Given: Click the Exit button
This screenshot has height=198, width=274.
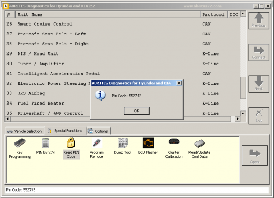Looking at the screenshot, I should coord(258,116).
